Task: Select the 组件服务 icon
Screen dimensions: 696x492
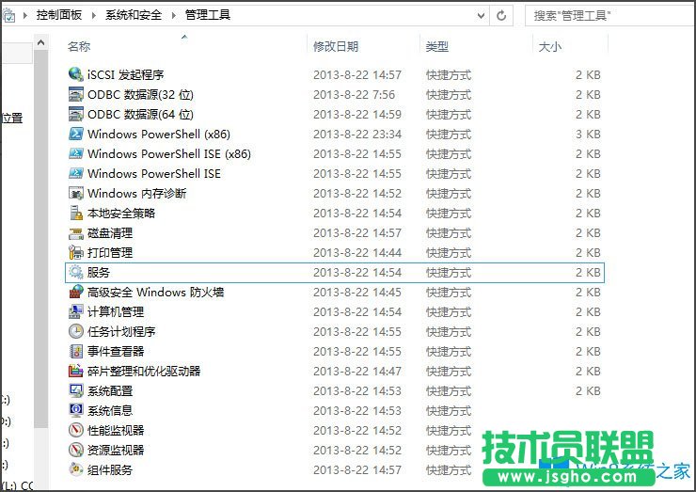Action: click(x=76, y=469)
